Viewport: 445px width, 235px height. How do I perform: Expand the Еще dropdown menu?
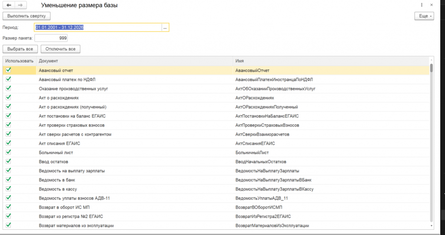[x=424, y=16]
